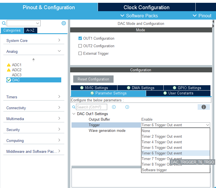Uncheck OUT1 Configuration checkbox
This screenshot has height=188, width=216.
click(80, 38)
